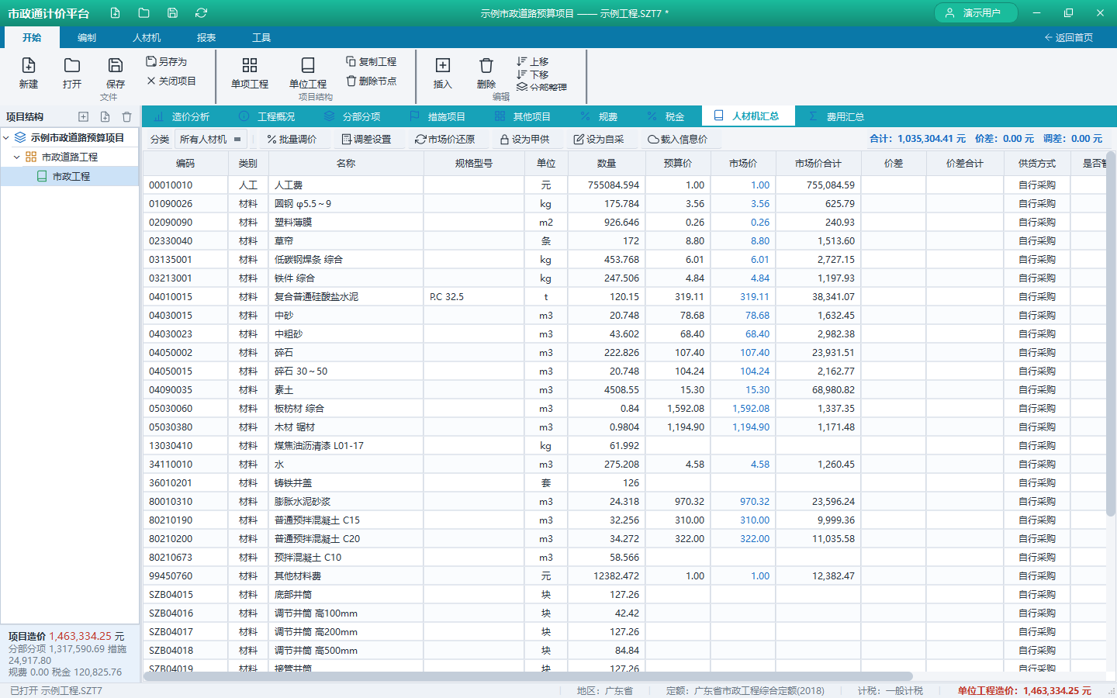Collapse the 市政道路工程 tree node
This screenshot has height=698, width=1117.
click(x=16, y=157)
